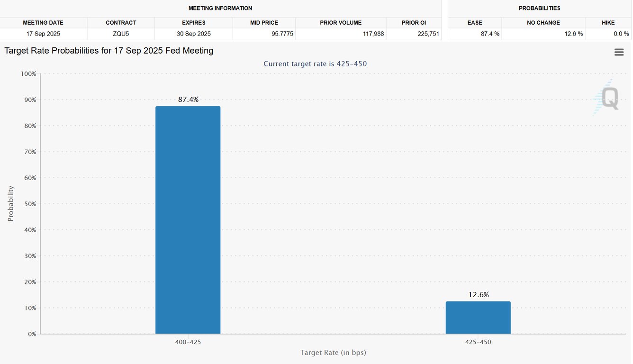Select the 400-425 target rate label

[x=188, y=342]
